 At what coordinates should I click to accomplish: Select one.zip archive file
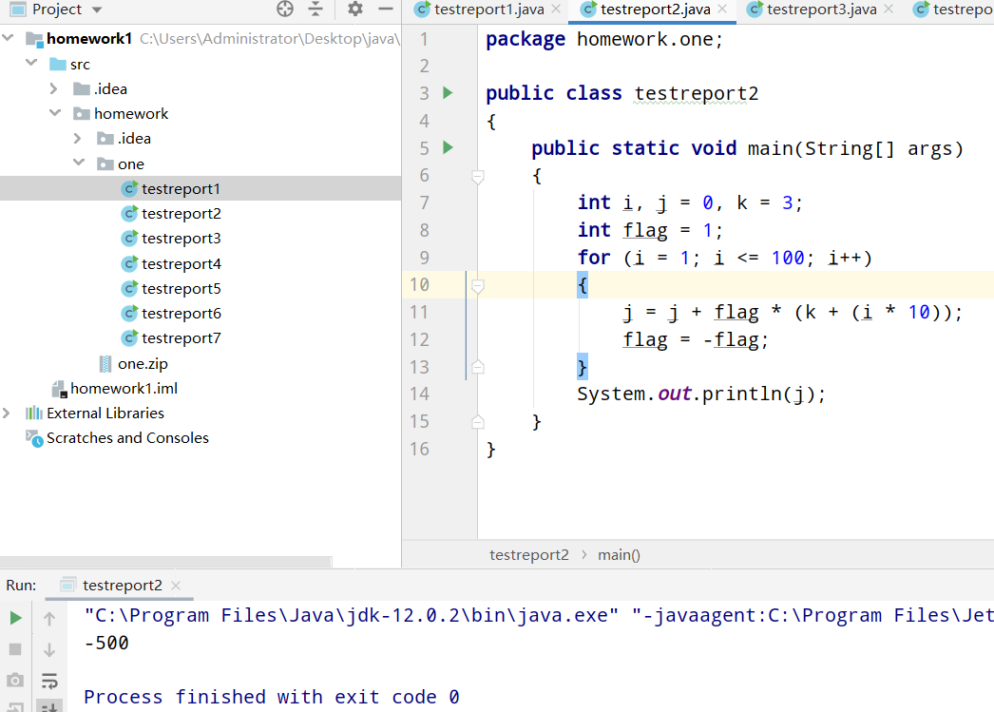143,363
